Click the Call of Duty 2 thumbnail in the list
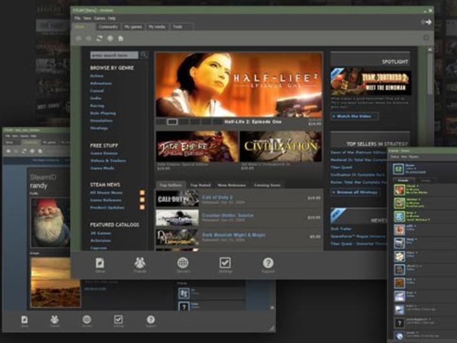Viewport: 457px width, 343px height. coord(177,199)
